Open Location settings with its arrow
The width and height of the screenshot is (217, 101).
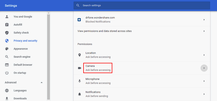[204, 55]
